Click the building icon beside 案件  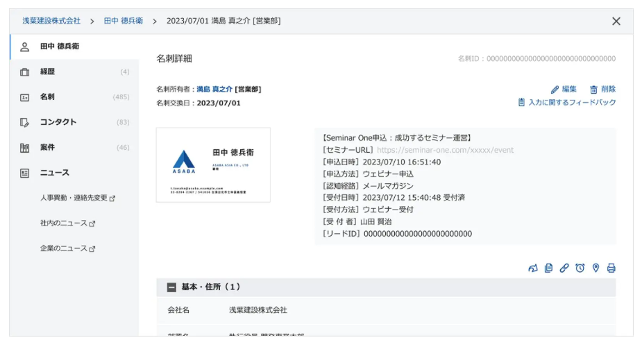(x=24, y=148)
